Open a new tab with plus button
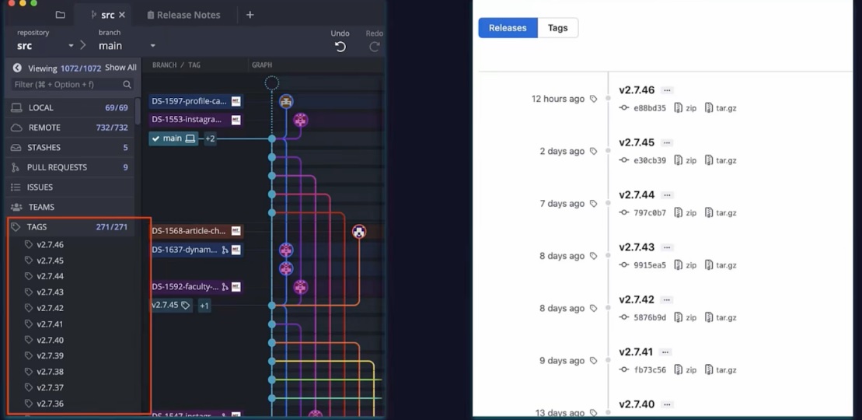862x420 pixels. click(x=250, y=15)
